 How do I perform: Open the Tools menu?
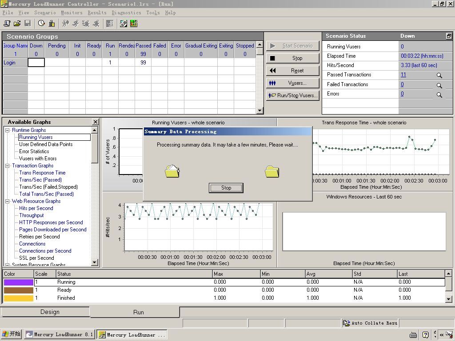click(x=153, y=12)
